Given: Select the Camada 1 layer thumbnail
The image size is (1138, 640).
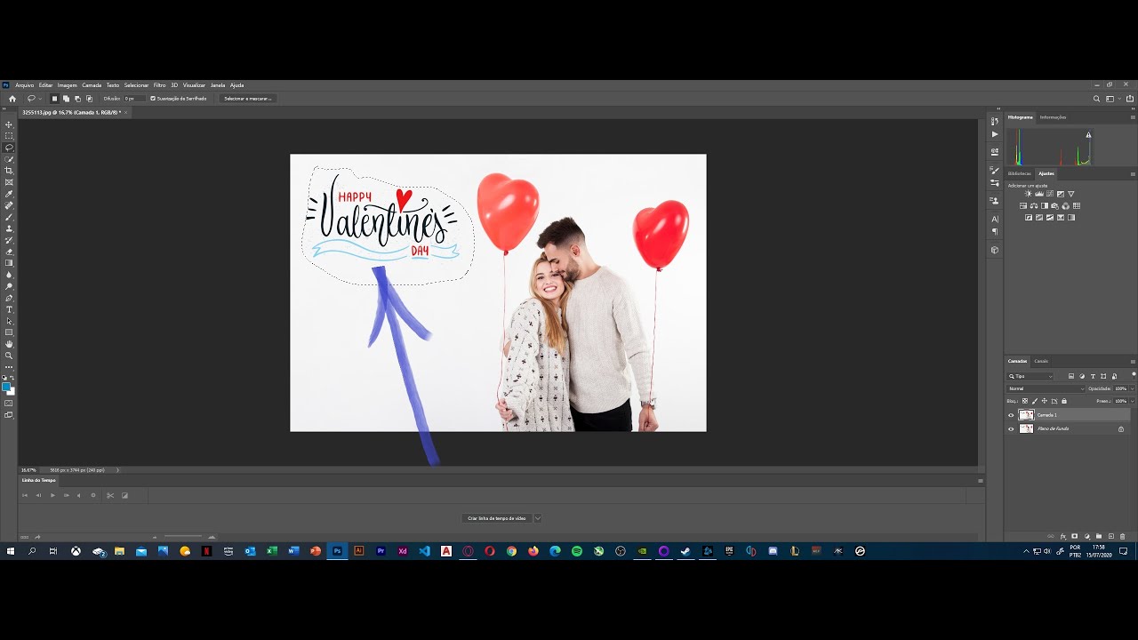Looking at the screenshot, I should click(1026, 415).
